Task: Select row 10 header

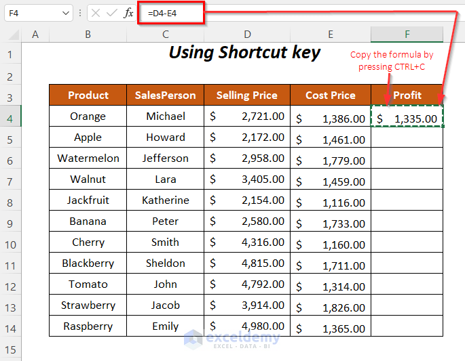Action: point(10,242)
